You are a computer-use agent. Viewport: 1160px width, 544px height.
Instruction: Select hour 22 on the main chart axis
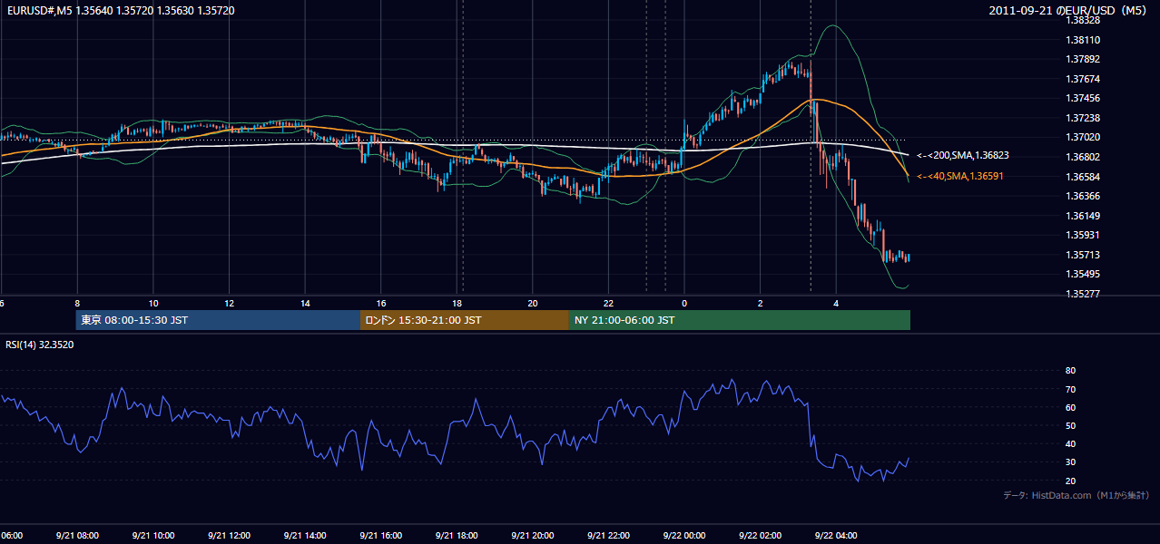pyautogui.click(x=609, y=304)
